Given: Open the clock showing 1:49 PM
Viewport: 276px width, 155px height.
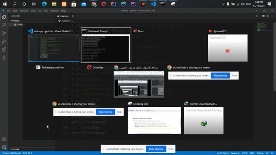Looking at the screenshot, I should (x=259, y=4).
